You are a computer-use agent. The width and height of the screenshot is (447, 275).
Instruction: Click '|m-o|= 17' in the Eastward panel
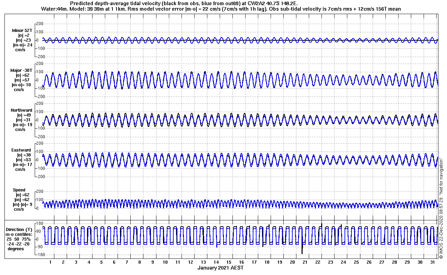23,165
